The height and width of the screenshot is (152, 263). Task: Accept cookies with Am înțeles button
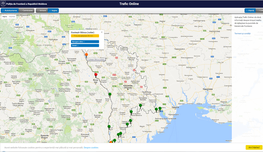click(x=254, y=147)
